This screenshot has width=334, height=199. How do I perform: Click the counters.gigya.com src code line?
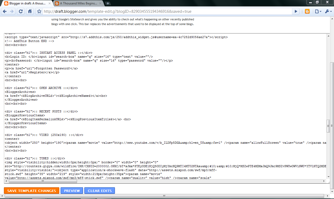pyautogui.click(x=165, y=166)
